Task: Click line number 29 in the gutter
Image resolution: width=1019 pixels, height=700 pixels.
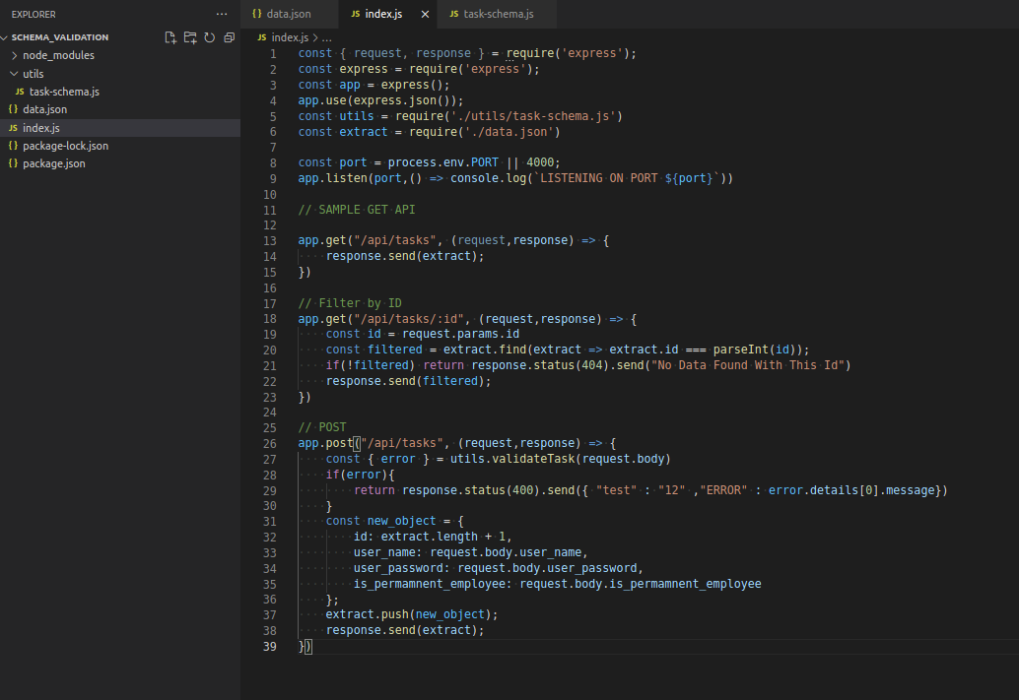Action: [x=269, y=489]
